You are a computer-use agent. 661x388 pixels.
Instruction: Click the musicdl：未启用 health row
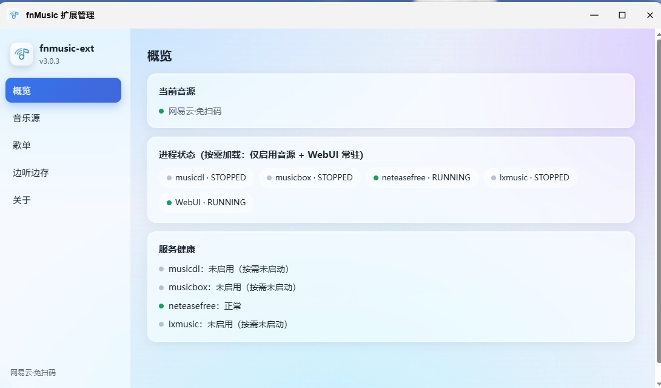pyautogui.click(x=224, y=269)
